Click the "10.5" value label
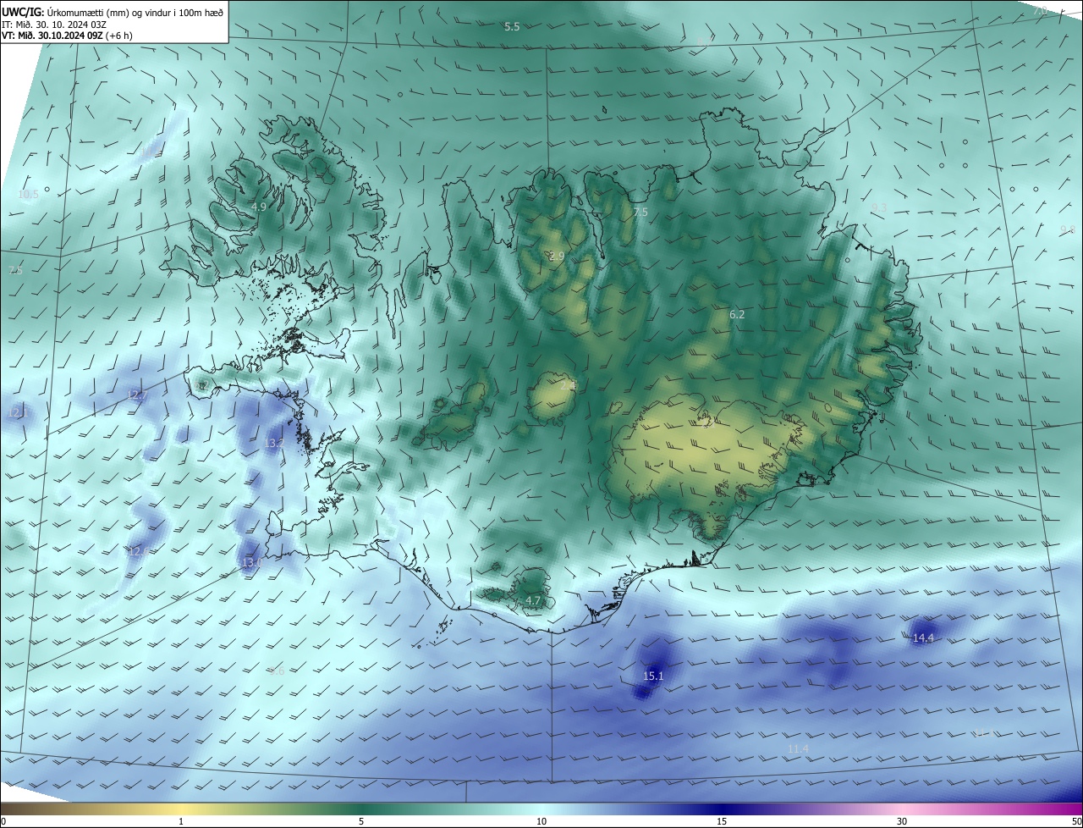 tap(28, 195)
